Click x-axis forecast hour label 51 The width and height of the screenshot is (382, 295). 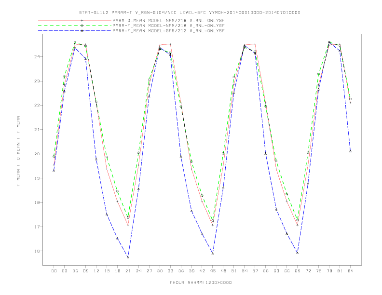(234, 271)
